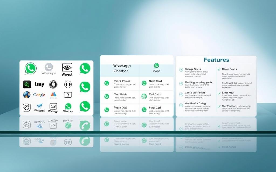Click the Wwaop label

click(x=68, y=111)
